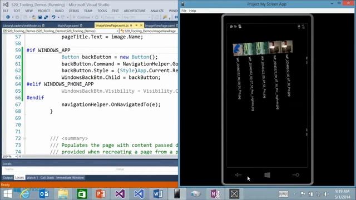Click the Value column header in Locals
This screenshot has width=356, height=200.
coord(120,169)
